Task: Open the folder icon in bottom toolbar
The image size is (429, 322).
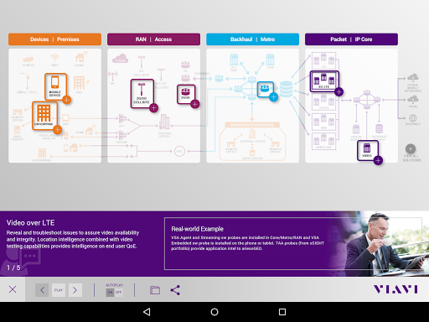Action: pos(155,290)
